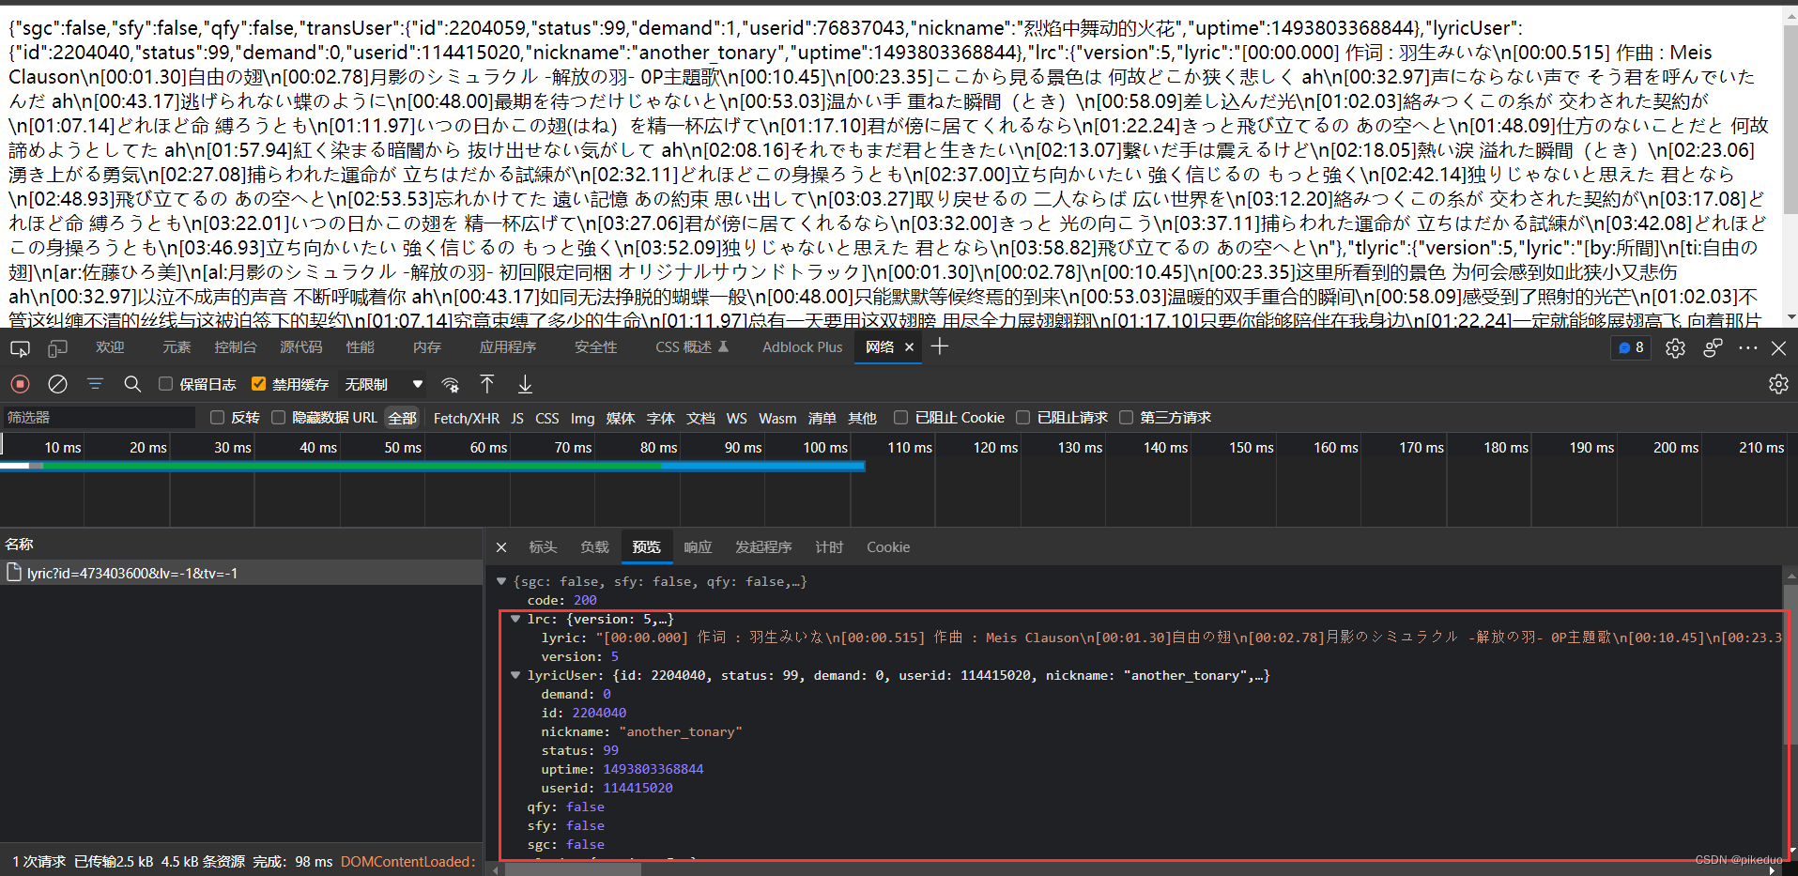Show the 负载 request tab
The height and width of the screenshot is (876, 1798).
(x=594, y=547)
